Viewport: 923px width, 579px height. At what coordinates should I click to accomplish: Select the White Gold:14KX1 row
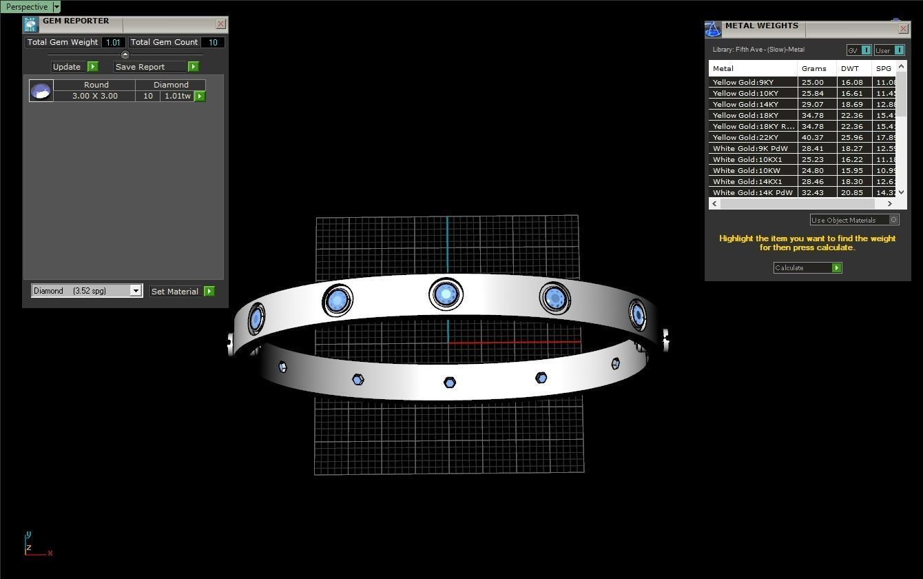pyautogui.click(x=802, y=181)
